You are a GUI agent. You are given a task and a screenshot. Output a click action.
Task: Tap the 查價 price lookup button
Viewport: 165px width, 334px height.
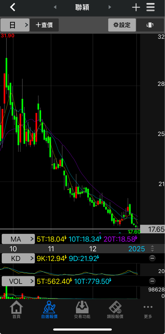[44, 25]
